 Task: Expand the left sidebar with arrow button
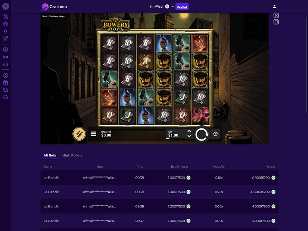(5, 6)
